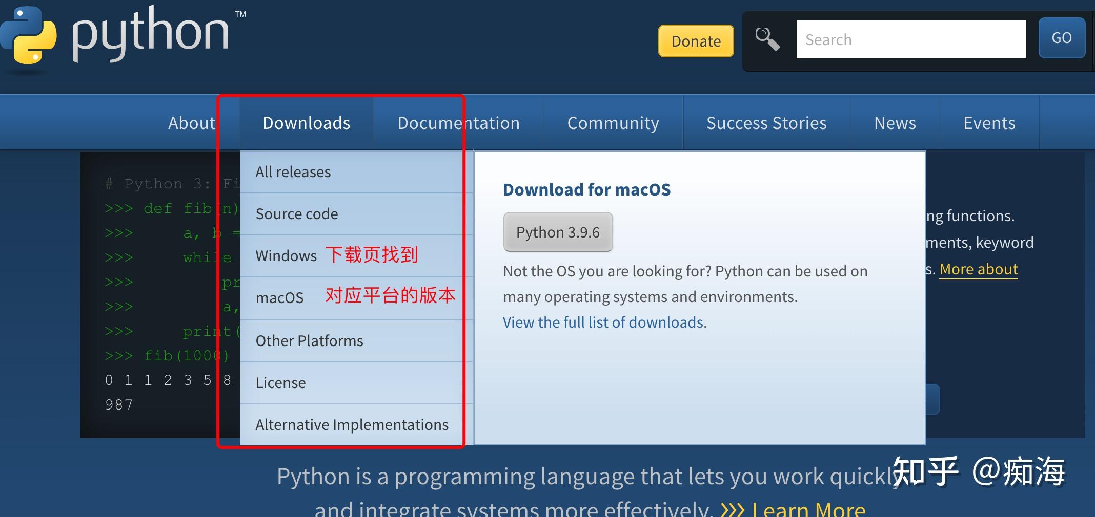Image resolution: width=1095 pixels, height=517 pixels.
Task: Click the GO search button
Action: tap(1062, 38)
